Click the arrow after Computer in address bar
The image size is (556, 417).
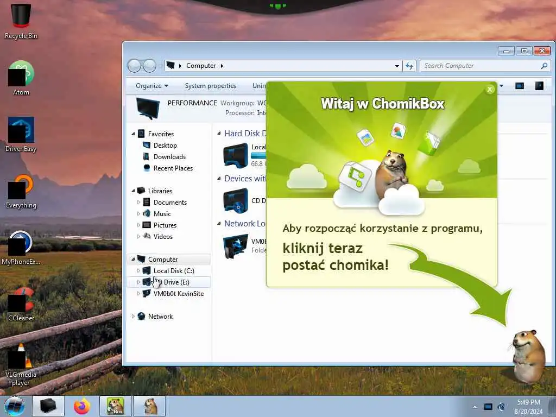coord(222,66)
